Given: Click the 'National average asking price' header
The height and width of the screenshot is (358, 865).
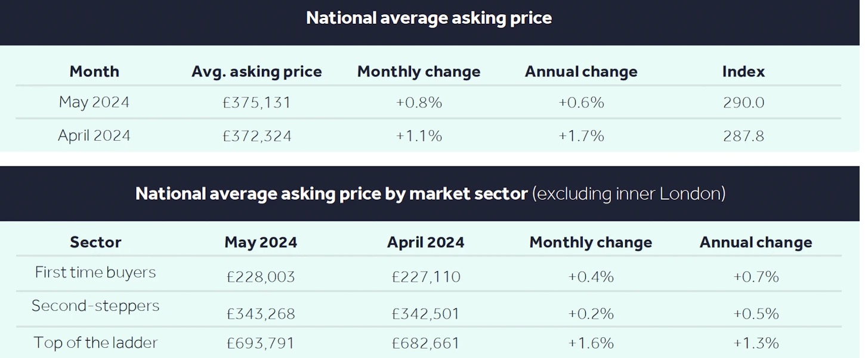Looking at the screenshot, I should tap(428, 18).
